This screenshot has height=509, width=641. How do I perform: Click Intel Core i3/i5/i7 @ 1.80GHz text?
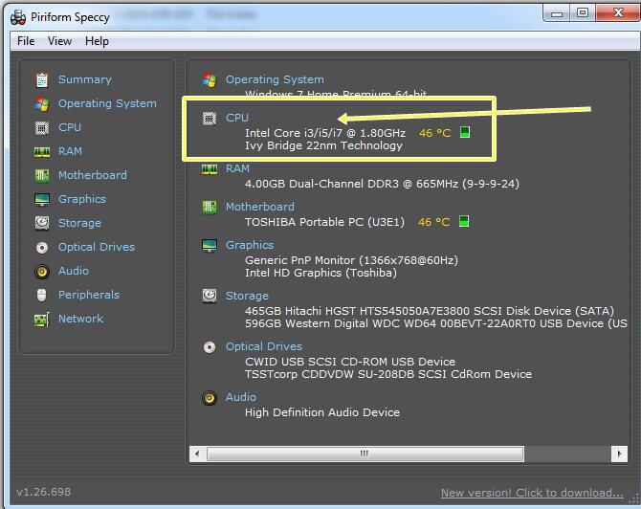[325, 133]
